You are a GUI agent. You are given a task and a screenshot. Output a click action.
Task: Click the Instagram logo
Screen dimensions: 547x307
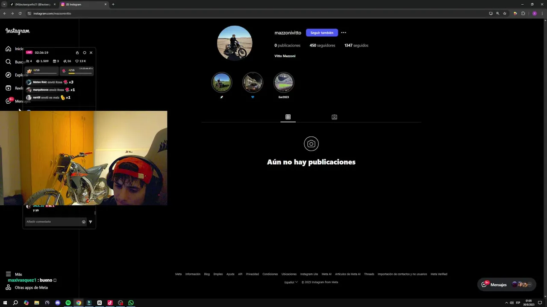tap(18, 31)
